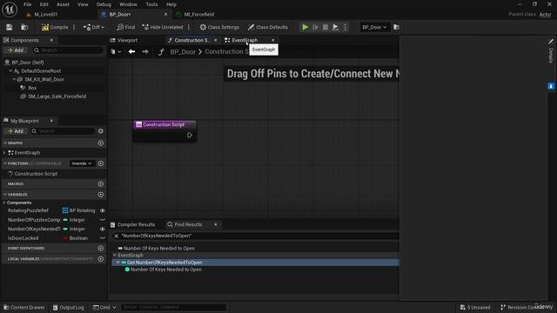
Task: Click the select debug object icon
Action: click(x=397, y=27)
